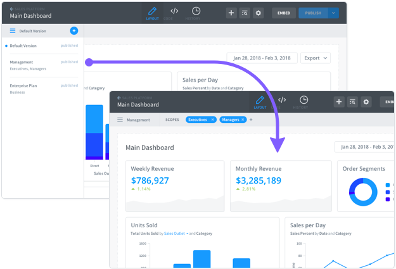Add a new version with the blue plus circle
396x269 pixels.
point(74,31)
